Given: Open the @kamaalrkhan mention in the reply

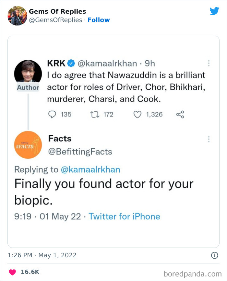Looking at the screenshot, I should pyautogui.click(x=92, y=169).
